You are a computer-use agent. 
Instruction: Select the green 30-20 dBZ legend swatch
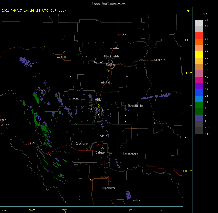click(199, 105)
